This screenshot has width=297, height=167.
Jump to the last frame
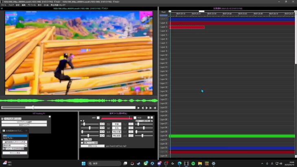coord(155,108)
